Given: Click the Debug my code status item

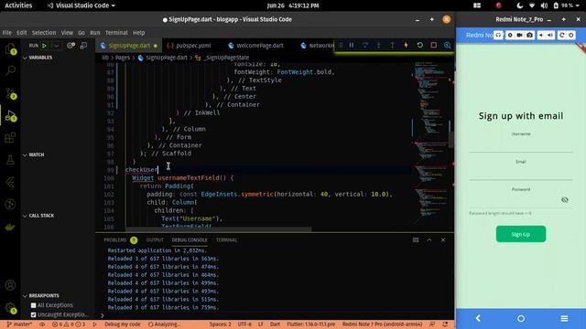Looking at the screenshot, I should coord(122,324).
